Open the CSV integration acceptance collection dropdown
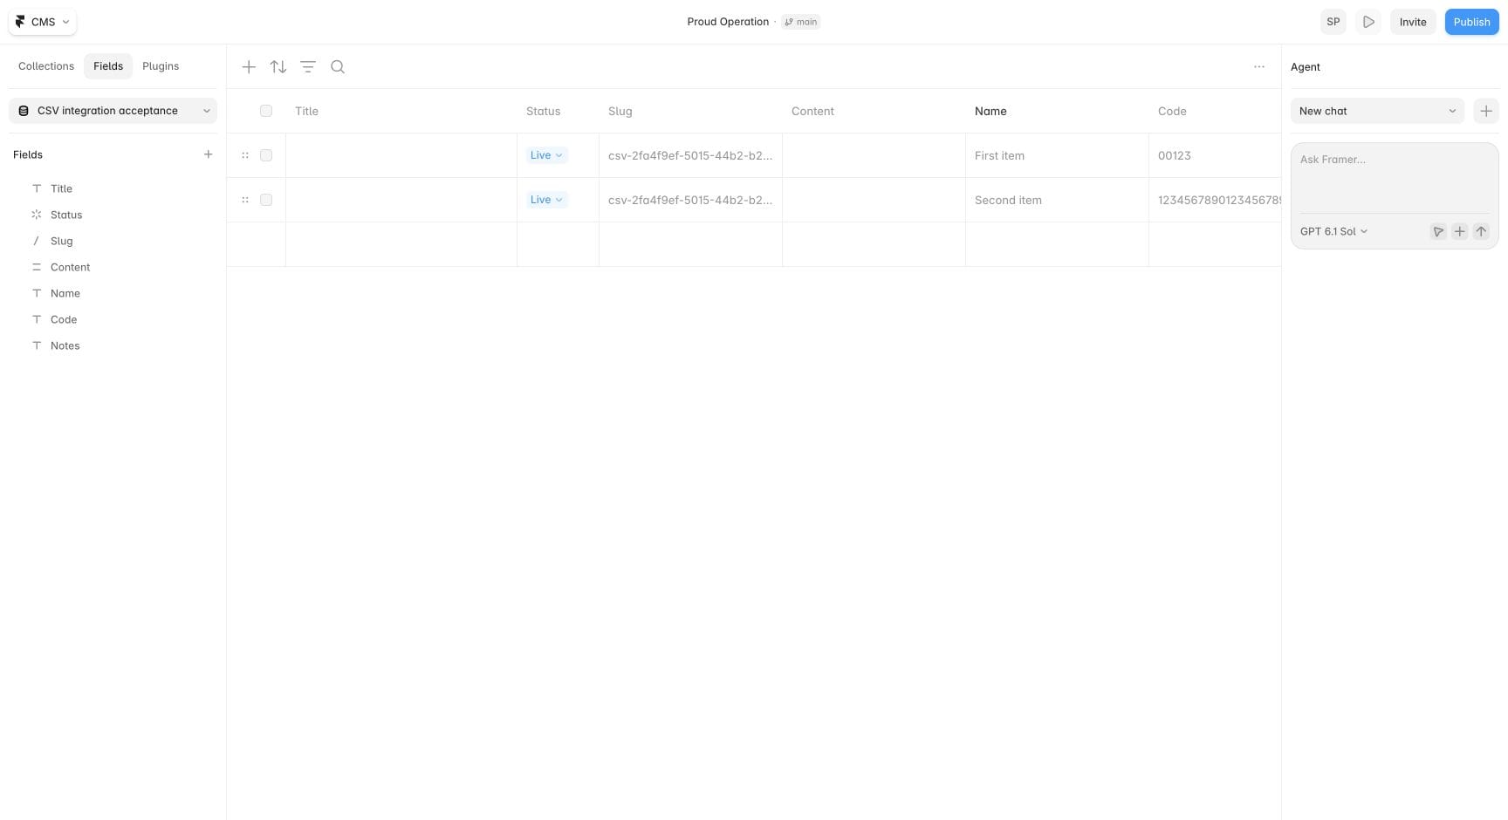This screenshot has width=1508, height=820. 113,111
